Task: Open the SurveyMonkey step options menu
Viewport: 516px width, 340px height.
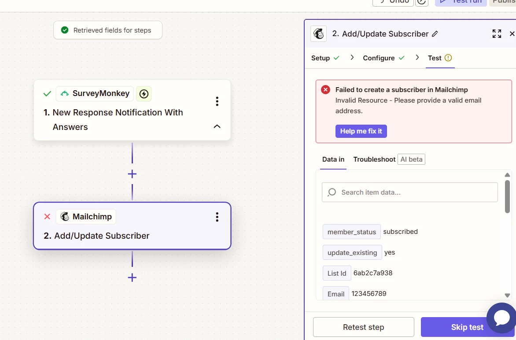Action: (x=217, y=101)
